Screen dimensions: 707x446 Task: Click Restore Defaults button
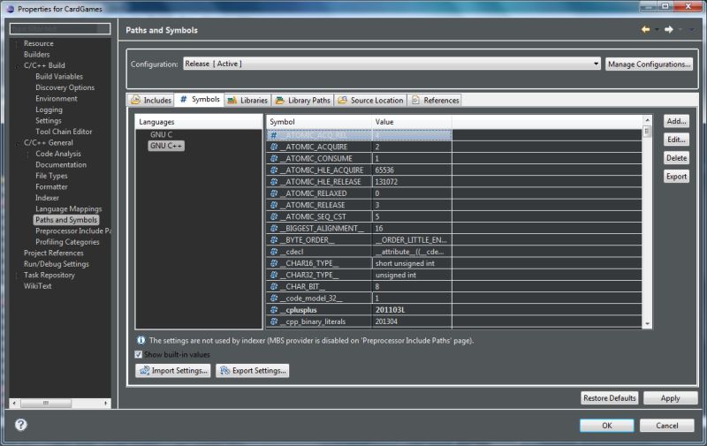pos(609,398)
